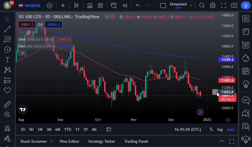Toggle the auto scale option
252x147 pixels.
point(230,129)
